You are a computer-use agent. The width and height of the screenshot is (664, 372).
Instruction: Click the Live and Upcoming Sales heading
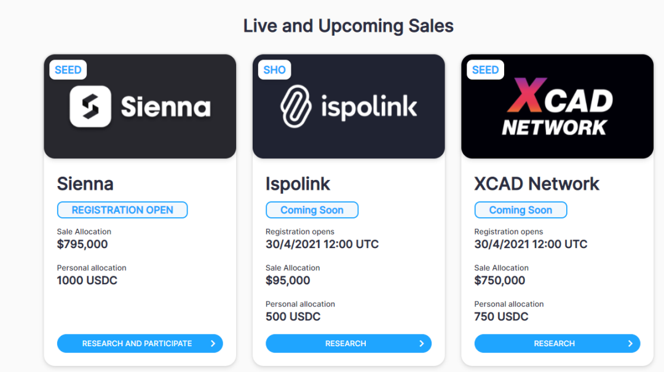(x=348, y=26)
